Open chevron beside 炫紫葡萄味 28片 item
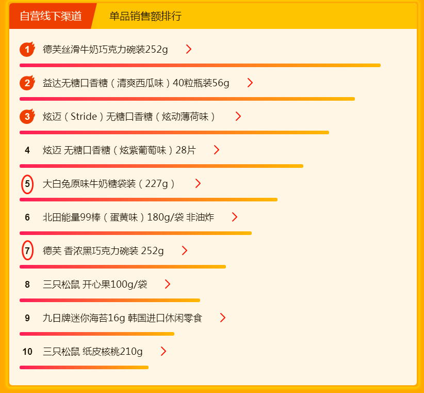Screen dimensions: 424x393 [x=217, y=150]
